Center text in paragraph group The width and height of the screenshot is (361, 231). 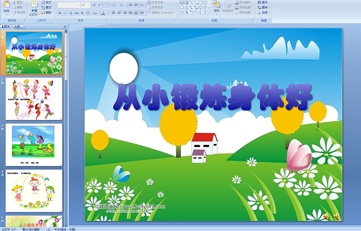tap(119, 13)
